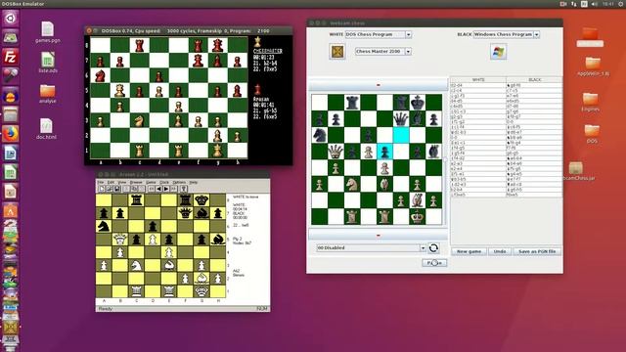Click the highlighted cyan pawn on Webcam Chess board

pos(384,152)
